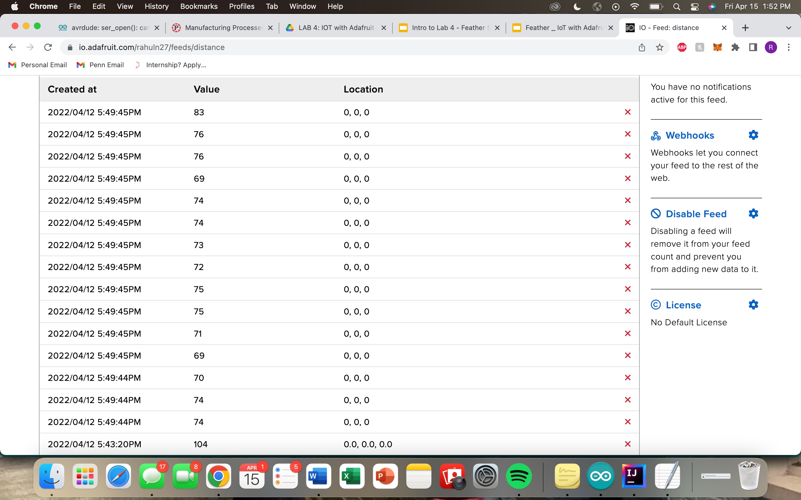This screenshot has height=500, width=801.
Task: Open macOS Control Center toggles
Action: click(694, 7)
